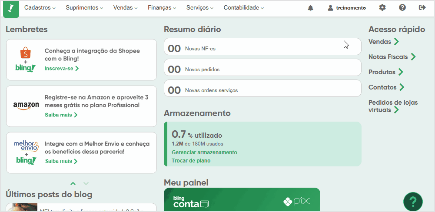Click the Melhor Envio integration text
This screenshot has height=212, width=435.
point(97,148)
